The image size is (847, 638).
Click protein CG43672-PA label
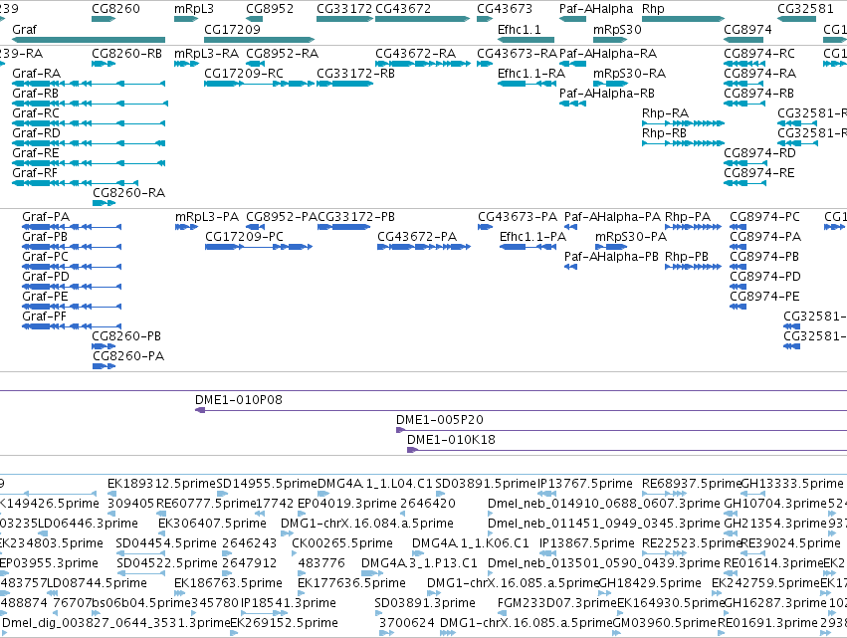417,237
